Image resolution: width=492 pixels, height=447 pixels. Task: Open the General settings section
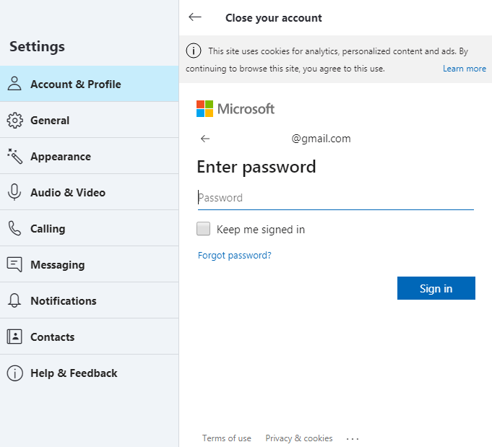(90, 120)
